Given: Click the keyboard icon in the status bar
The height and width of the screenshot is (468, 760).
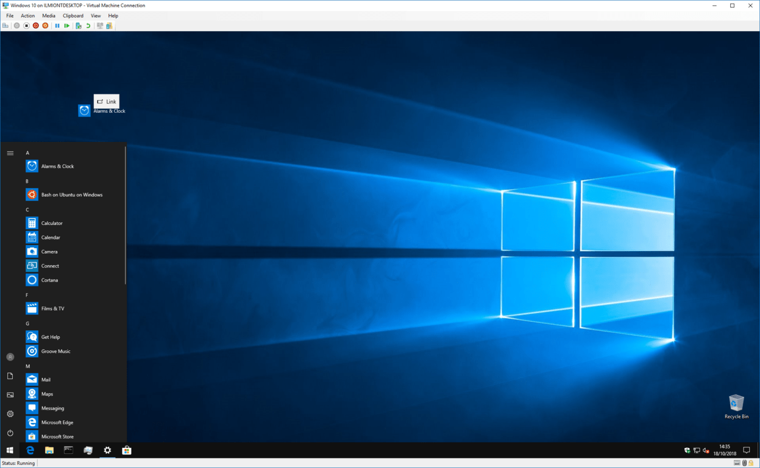Looking at the screenshot, I should point(737,463).
